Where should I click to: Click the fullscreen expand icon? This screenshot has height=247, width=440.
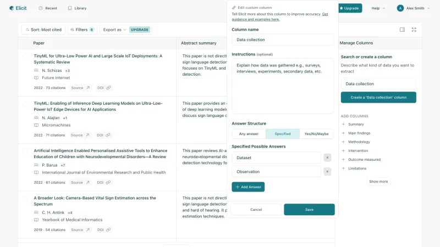tap(414, 30)
